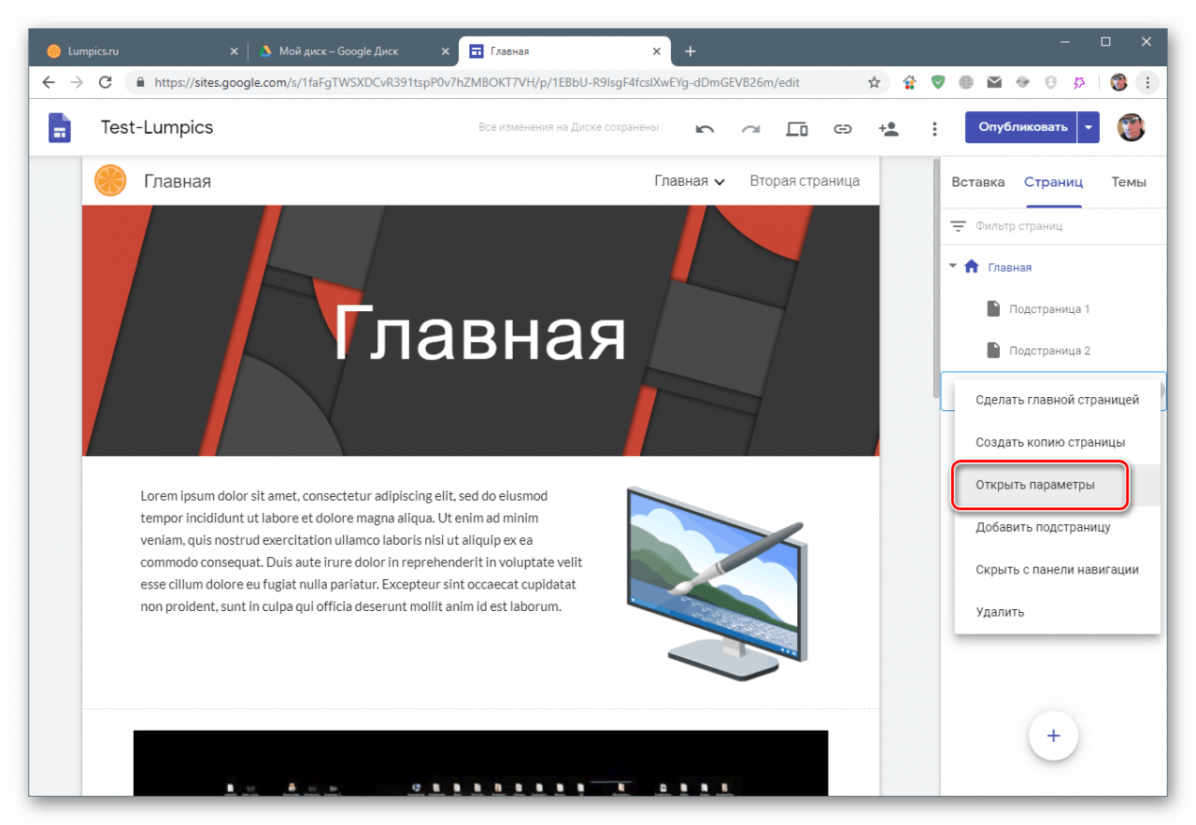Close the Главная browser tab

tap(657, 51)
